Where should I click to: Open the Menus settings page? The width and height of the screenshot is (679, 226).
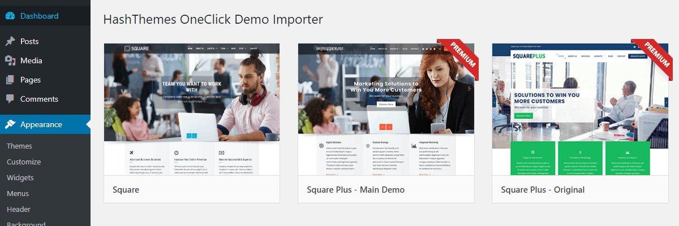coord(18,193)
